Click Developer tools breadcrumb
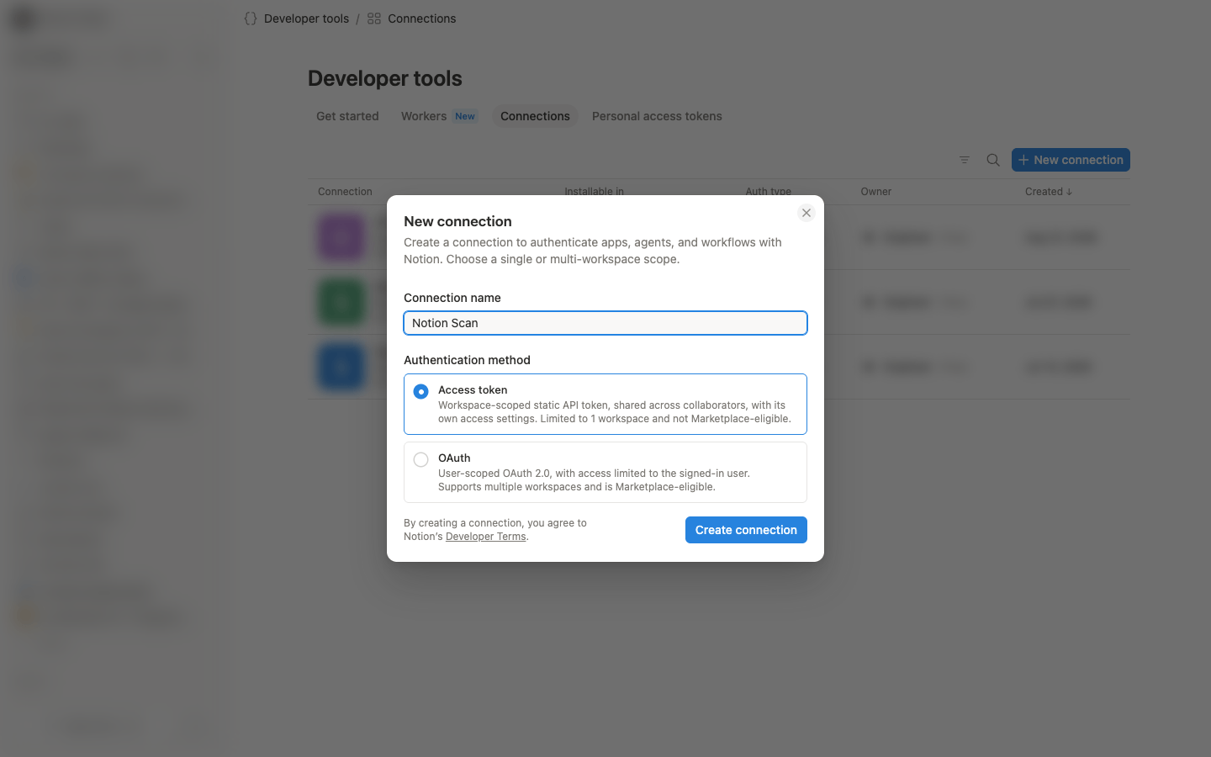 point(306,19)
